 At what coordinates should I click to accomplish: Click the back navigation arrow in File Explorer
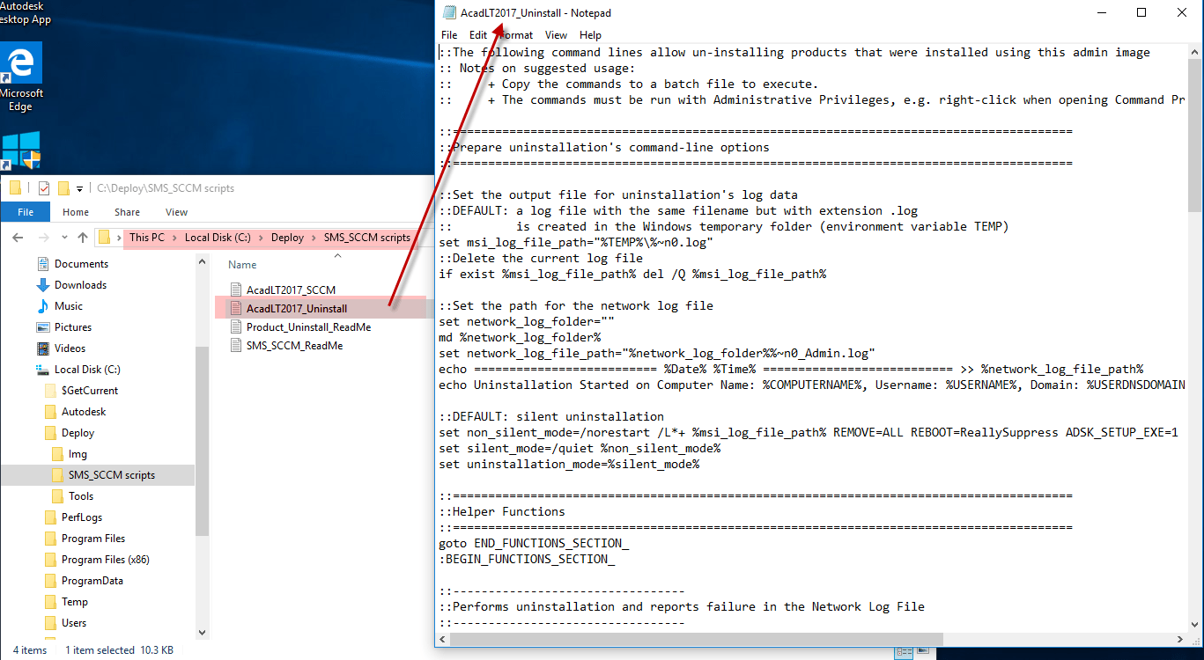pos(17,237)
